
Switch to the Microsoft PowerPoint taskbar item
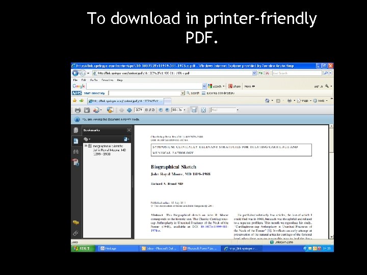click(x=201, y=249)
